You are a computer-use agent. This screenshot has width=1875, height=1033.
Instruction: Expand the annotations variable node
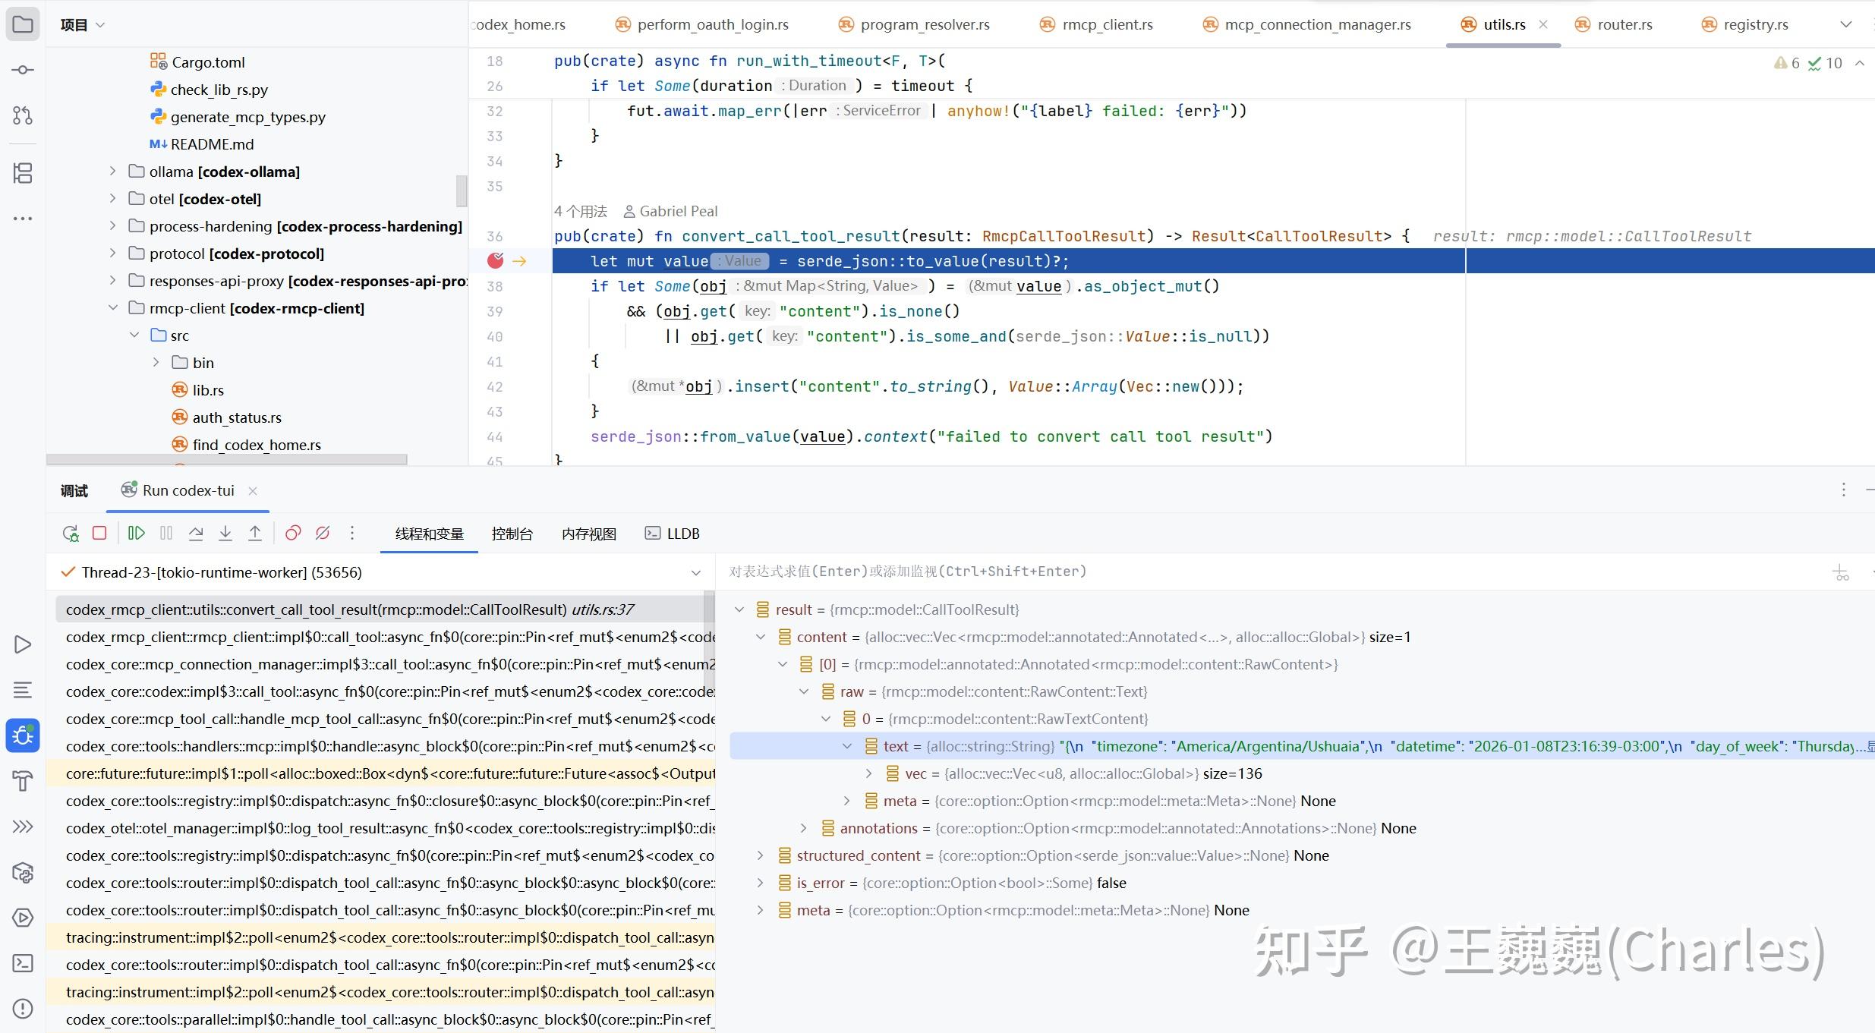[803, 828]
